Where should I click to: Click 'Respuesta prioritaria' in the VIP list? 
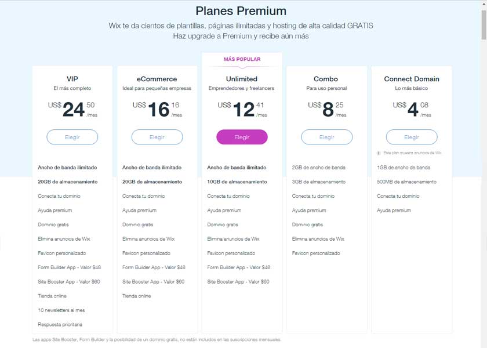(60, 324)
